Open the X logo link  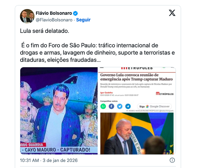point(172,13)
